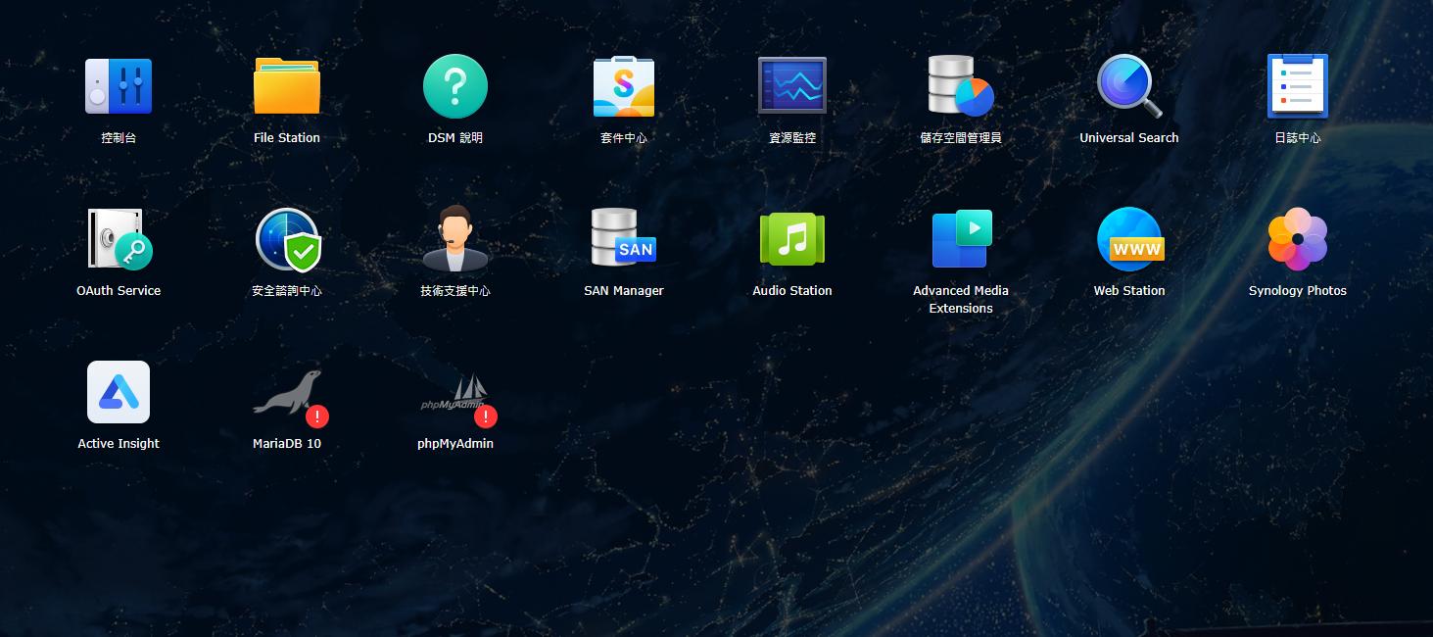Image resolution: width=1433 pixels, height=637 pixels.
Task: Launch 安全諮詢中心 security advisor icon
Action: coord(287,239)
